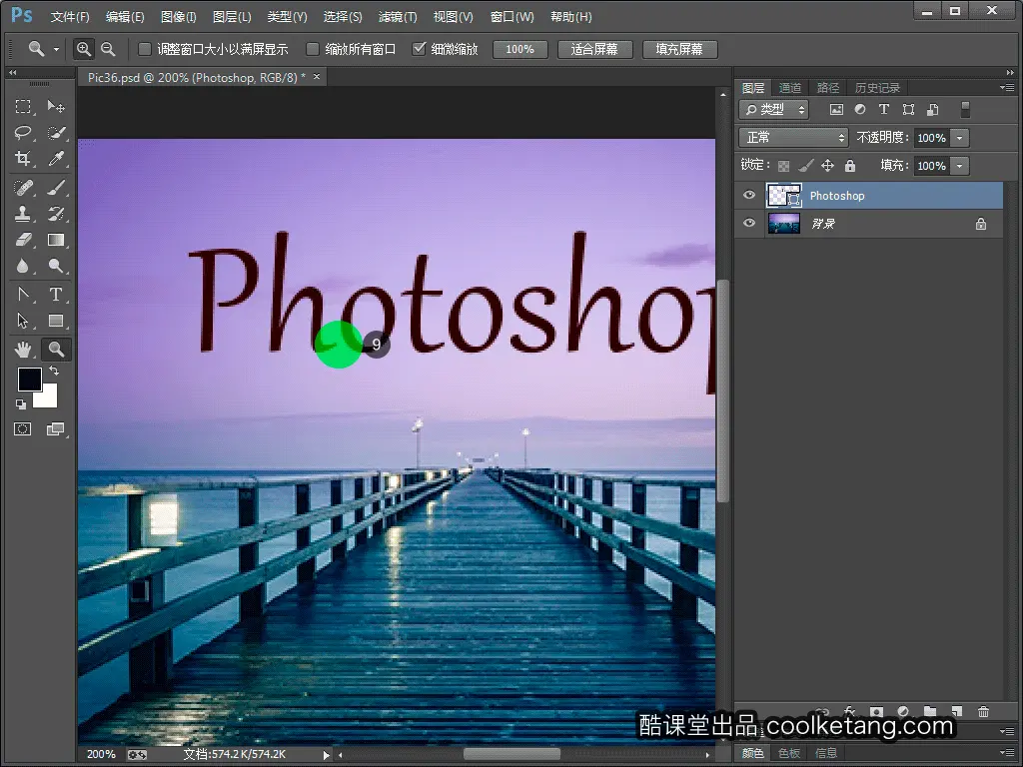
Task: Select the Gradient tool
Action: (56, 240)
